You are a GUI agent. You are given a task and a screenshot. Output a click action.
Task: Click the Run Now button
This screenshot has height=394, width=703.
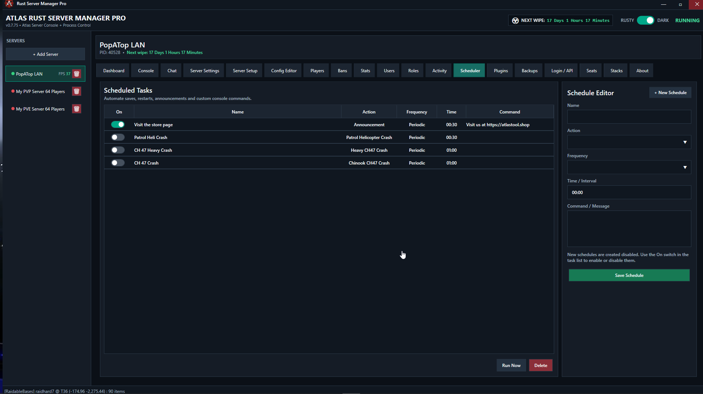(x=511, y=365)
